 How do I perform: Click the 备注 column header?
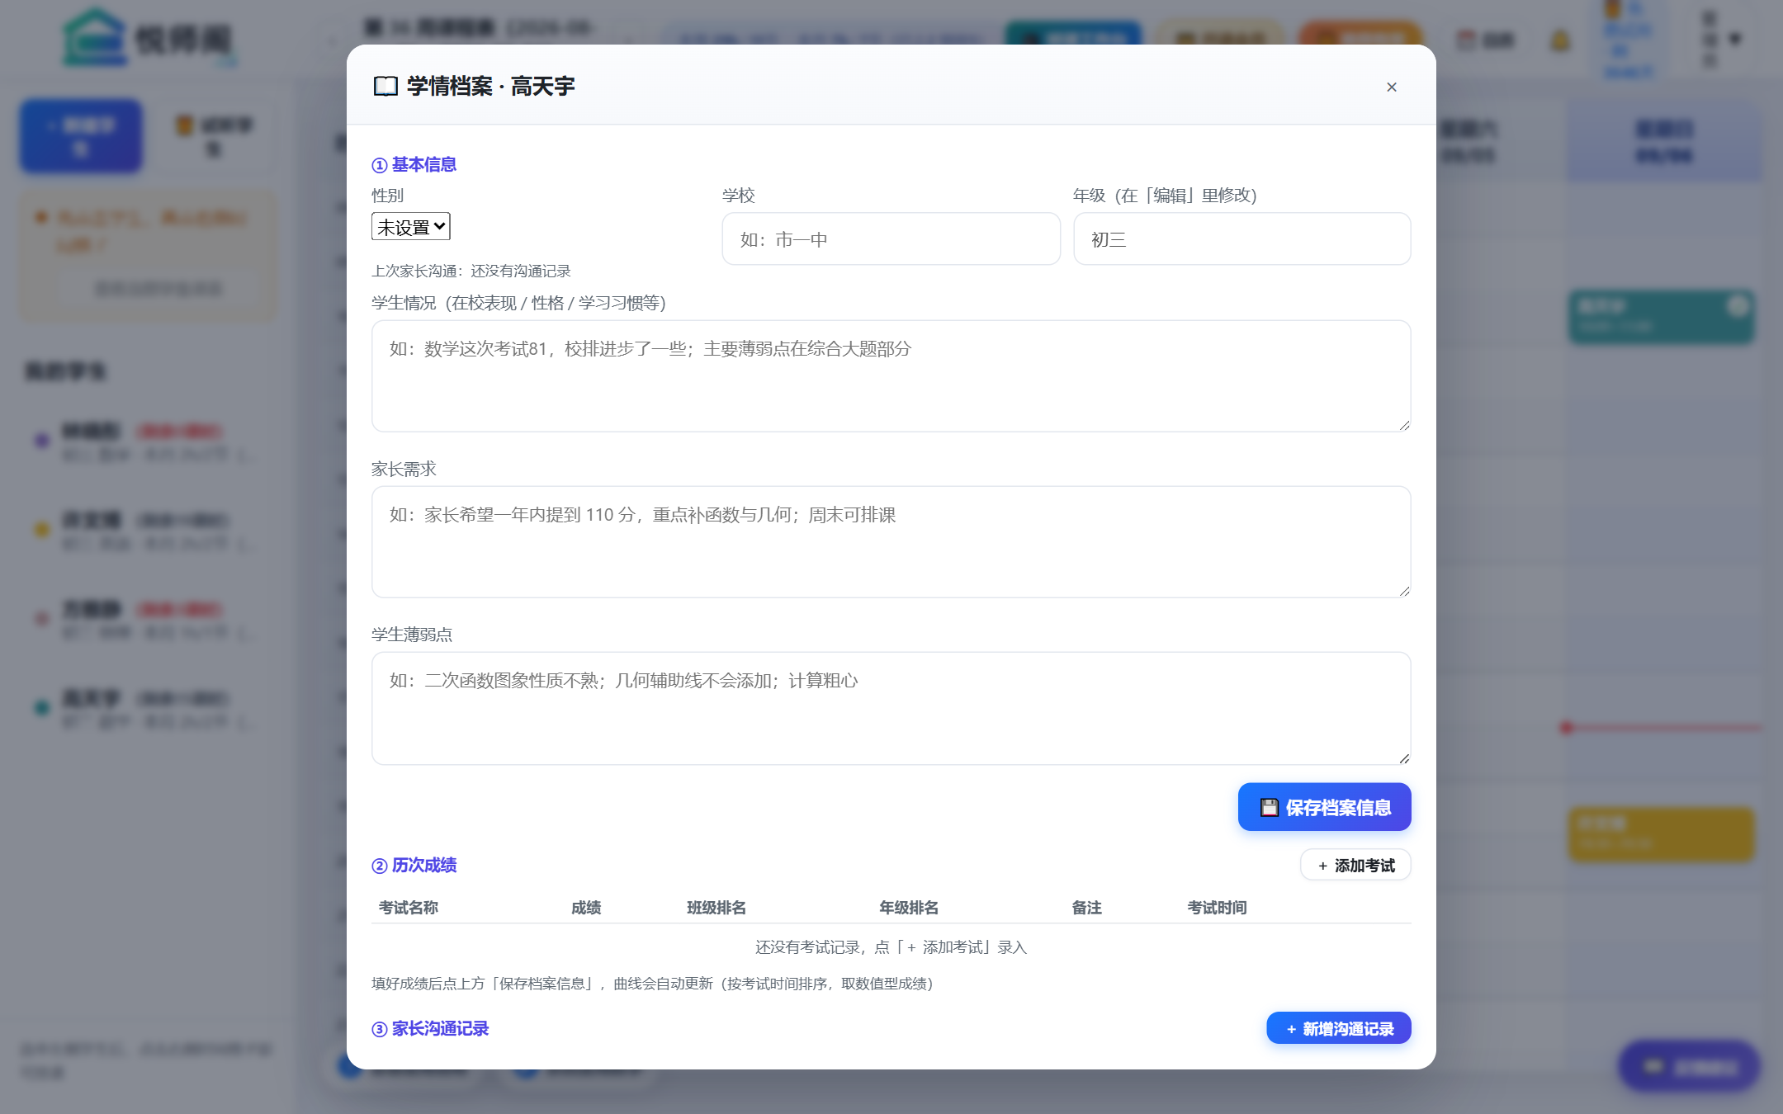[1086, 908]
